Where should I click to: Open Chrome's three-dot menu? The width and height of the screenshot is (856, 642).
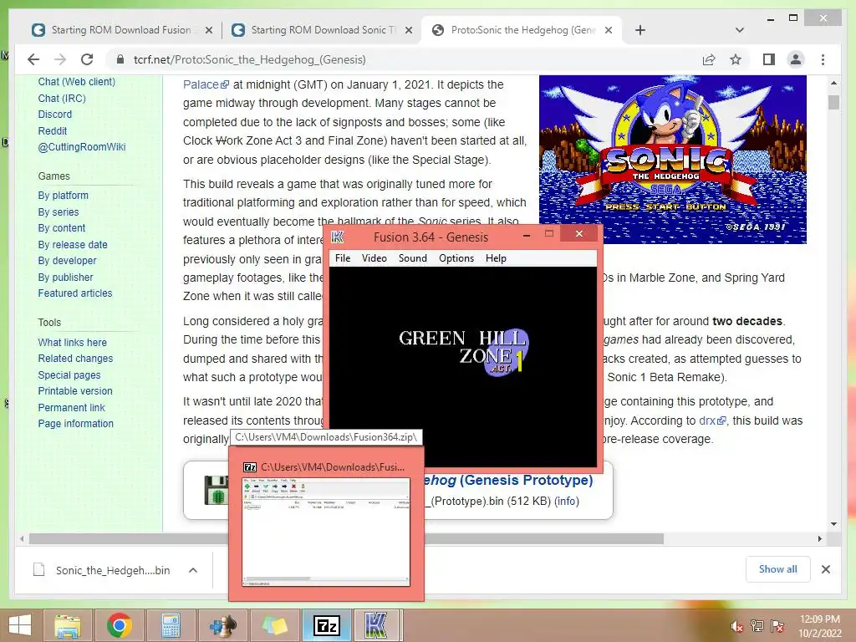click(823, 59)
